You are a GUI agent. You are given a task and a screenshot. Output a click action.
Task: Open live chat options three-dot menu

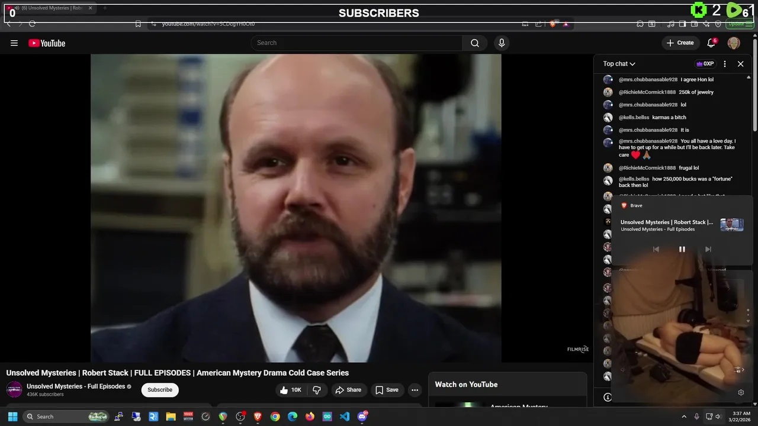725,64
